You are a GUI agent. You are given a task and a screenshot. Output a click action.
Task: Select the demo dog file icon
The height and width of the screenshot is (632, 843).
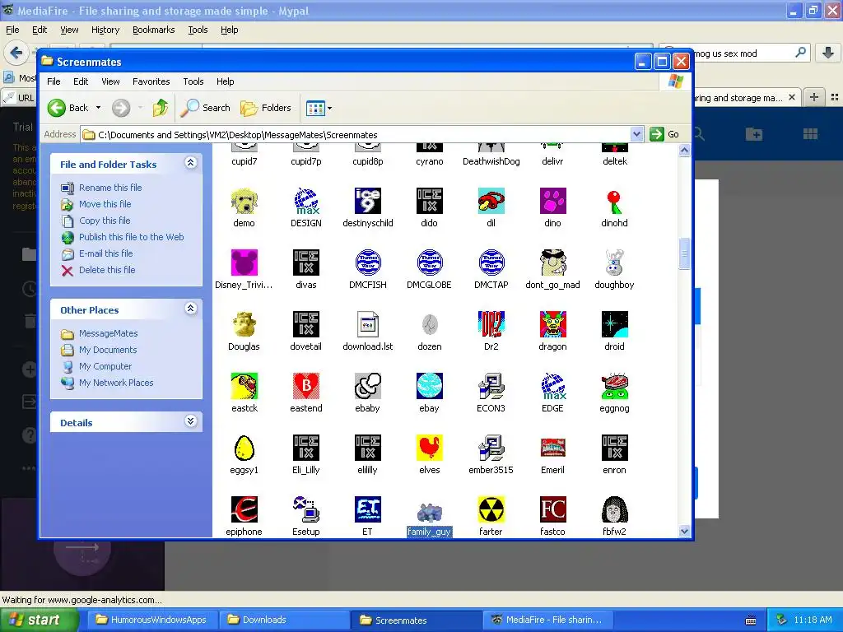pos(244,201)
